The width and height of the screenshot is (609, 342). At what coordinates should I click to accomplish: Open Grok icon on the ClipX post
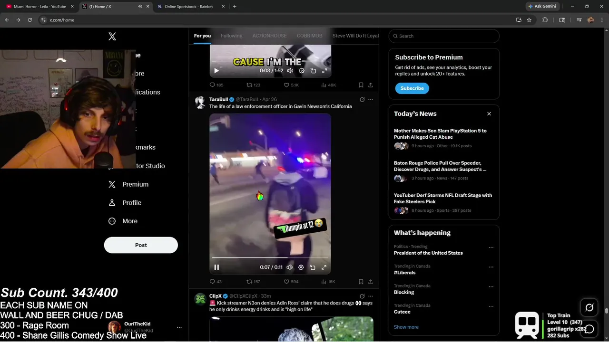[x=362, y=296]
